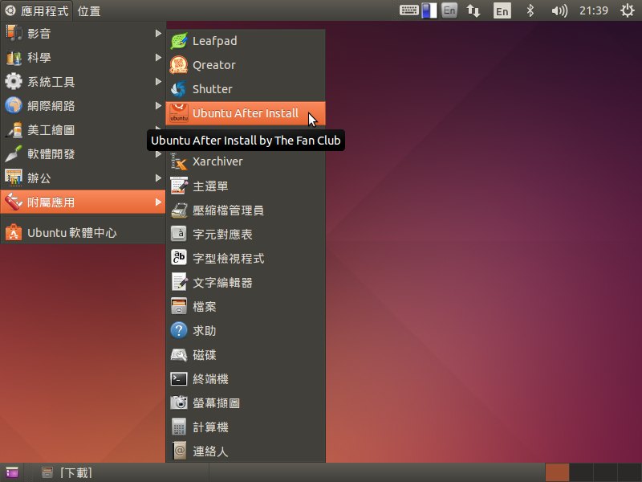
Task: Click the Shutter label text
Action: pyautogui.click(x=212, y=89)
